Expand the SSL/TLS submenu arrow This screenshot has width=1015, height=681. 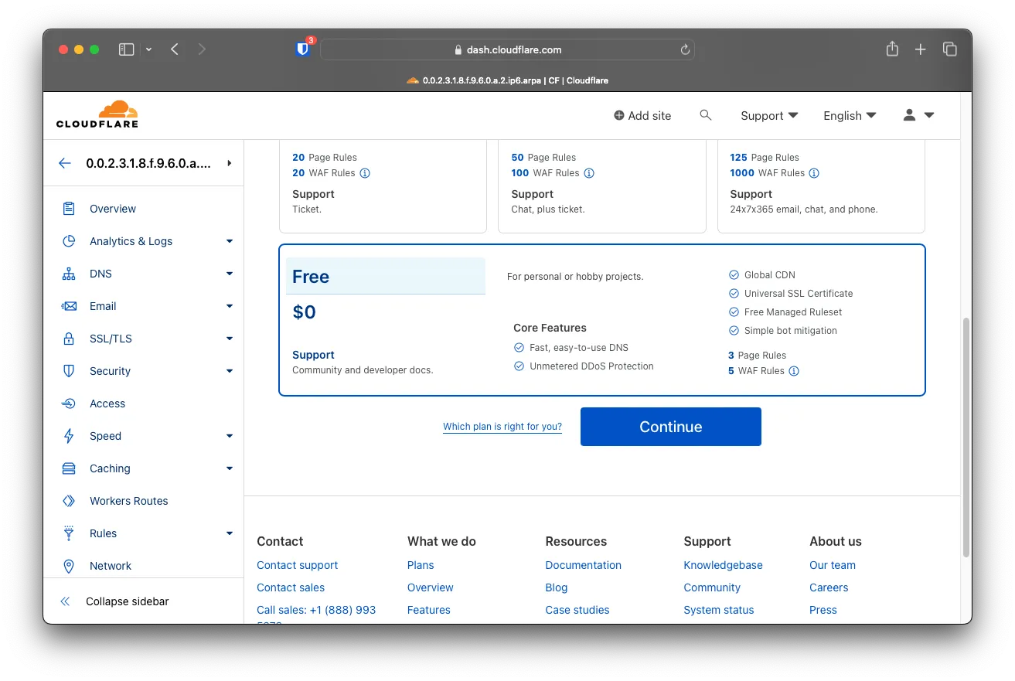coord(230,339)
